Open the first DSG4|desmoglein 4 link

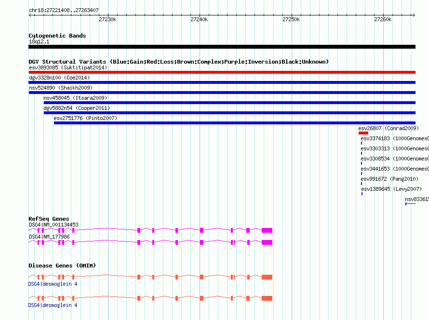[53, 284]
